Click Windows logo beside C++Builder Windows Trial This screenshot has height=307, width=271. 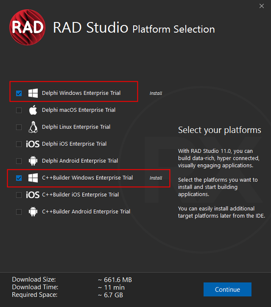pos(33,178)
